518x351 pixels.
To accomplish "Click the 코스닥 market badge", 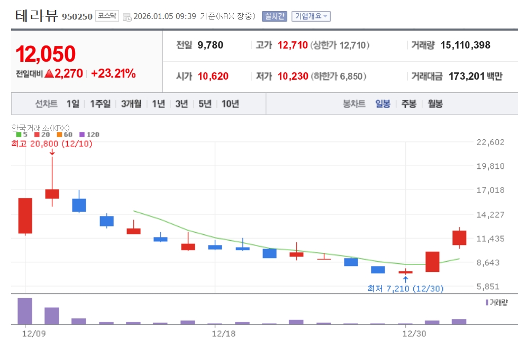I will [x=107, y=16].
